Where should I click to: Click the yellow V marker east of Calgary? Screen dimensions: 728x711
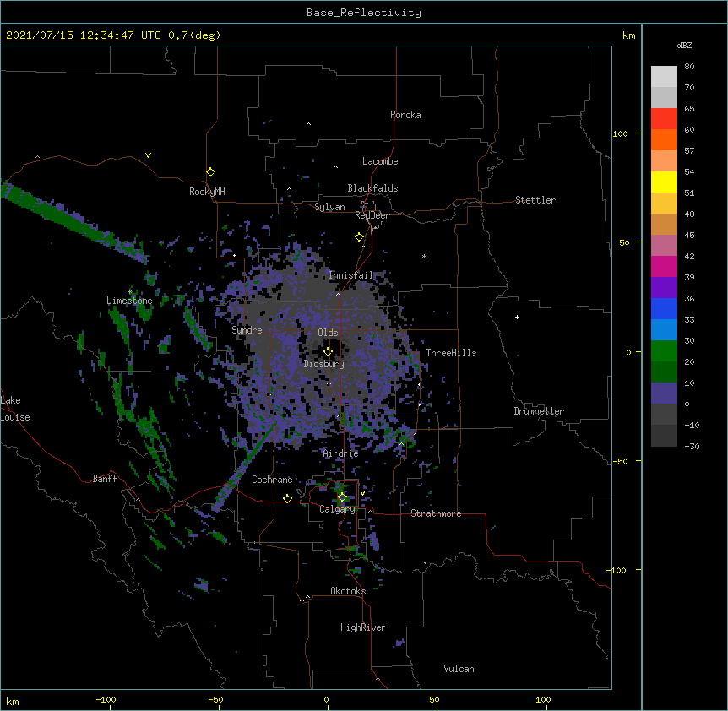362,493
